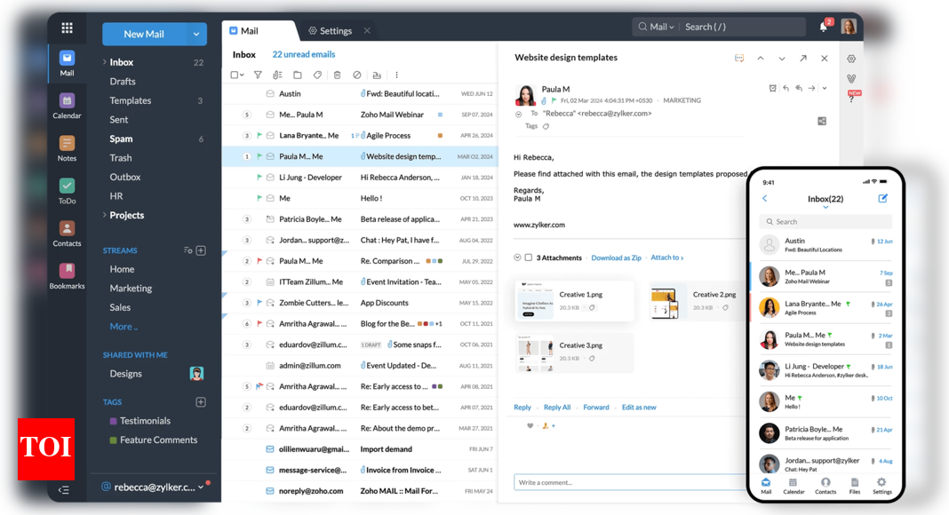The image size is (949, 515).
Task: Open the New Mail dropdown arrow
Action: tap(196, 34)
